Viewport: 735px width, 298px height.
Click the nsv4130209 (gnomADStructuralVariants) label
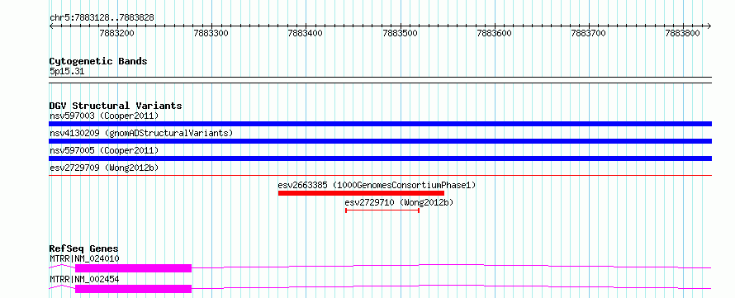[141, 133]
